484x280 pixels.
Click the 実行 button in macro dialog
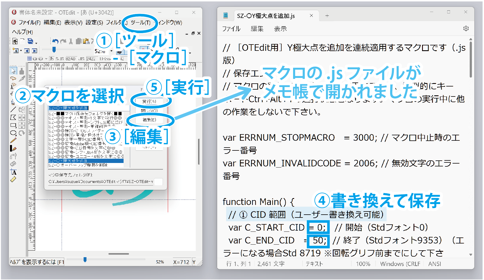point(149,101)
